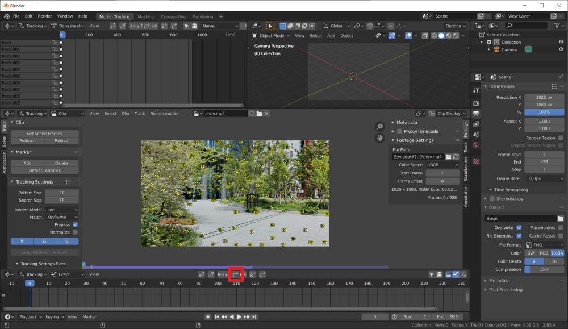The width and height of the screenshot is (568, 329).
Task: Click track forwards icon in graph header
Action: (236, 274)
